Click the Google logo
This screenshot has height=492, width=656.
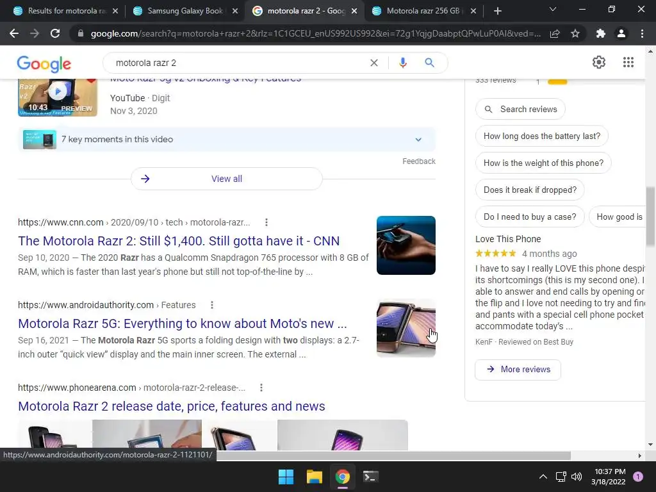click(x=44, y=63)
